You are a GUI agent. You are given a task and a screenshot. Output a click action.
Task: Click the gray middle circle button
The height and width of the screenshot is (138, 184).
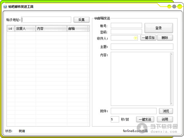pyautogui.click(x=174, y=6)
